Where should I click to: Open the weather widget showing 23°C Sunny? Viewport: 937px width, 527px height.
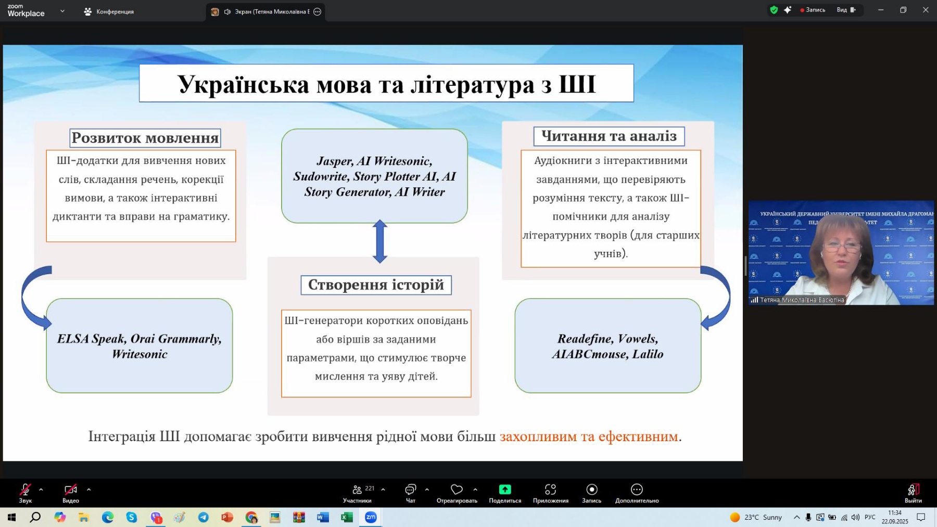point(756,517)
